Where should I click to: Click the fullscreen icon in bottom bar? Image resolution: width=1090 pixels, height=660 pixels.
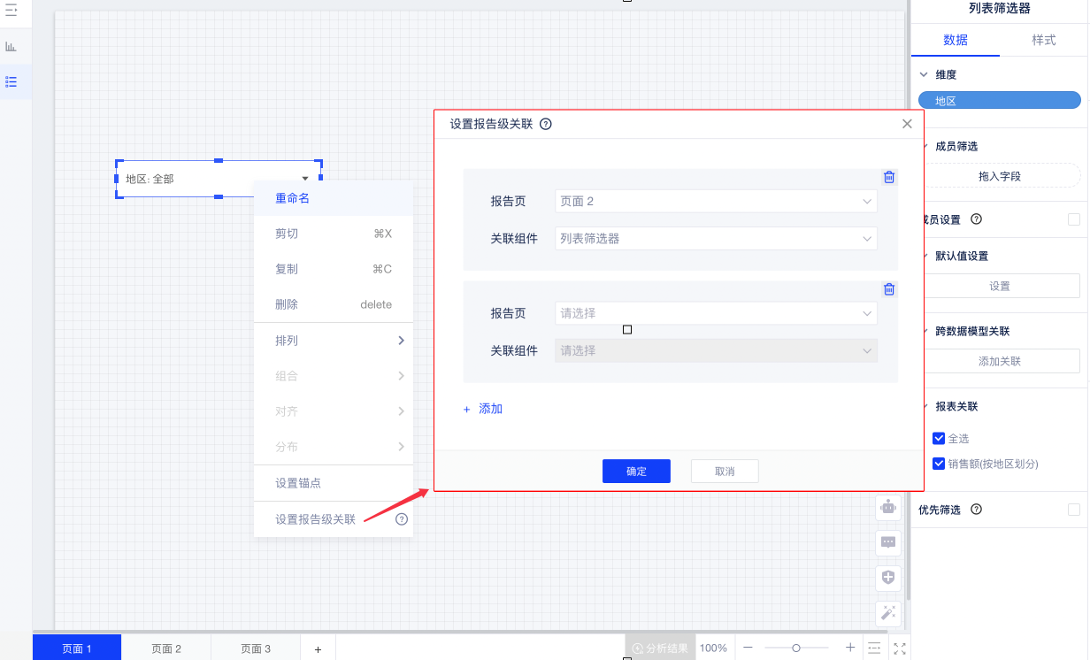[x=900, y=648]
